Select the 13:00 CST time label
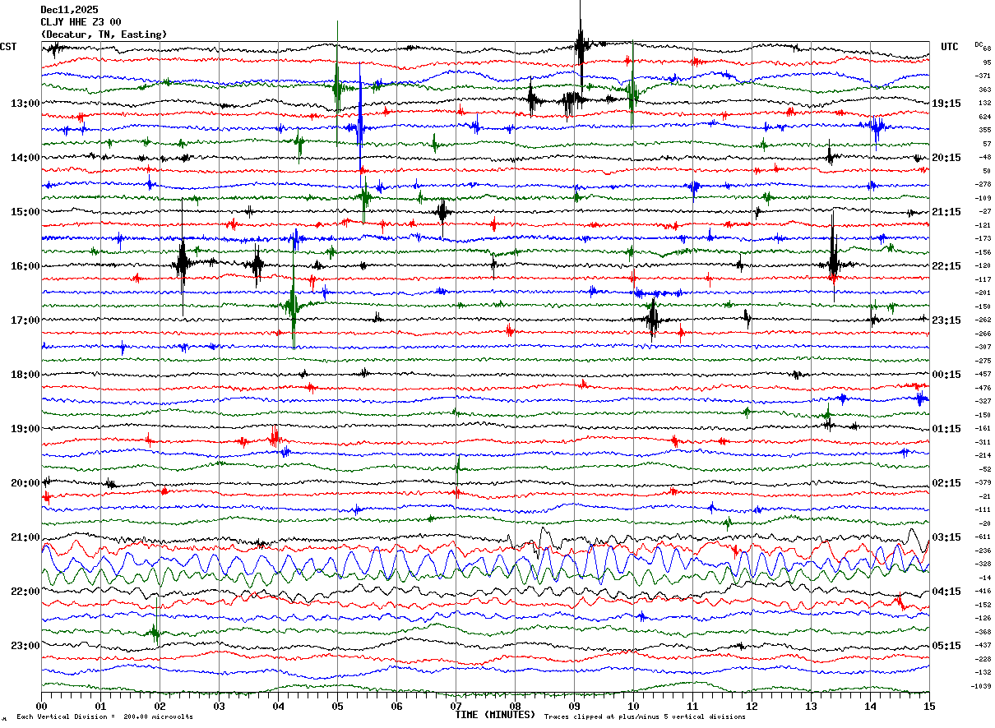995x728 pixels. 25,104
